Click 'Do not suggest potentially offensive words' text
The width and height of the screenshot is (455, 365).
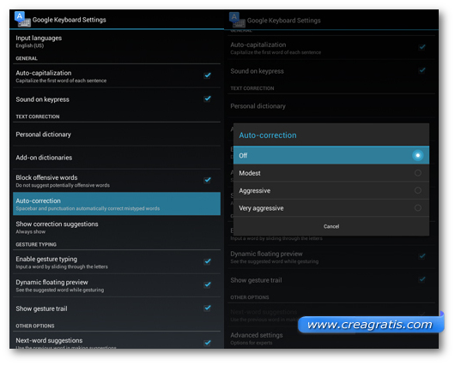click(x=63, y=185)
